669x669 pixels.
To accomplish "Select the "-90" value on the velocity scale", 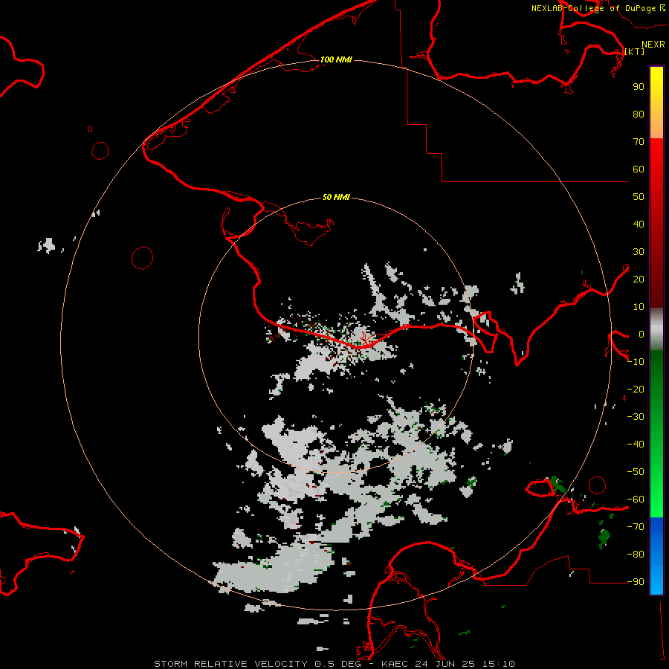I will pos(636,581).
